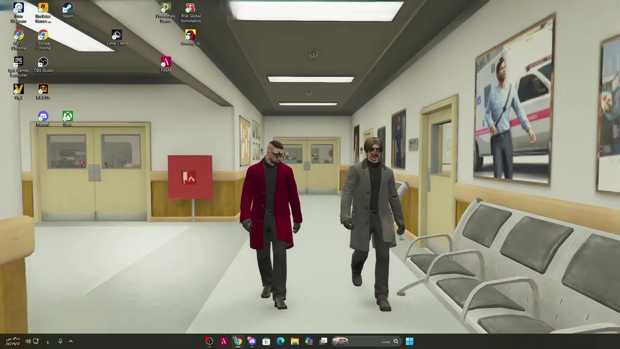This screenshot has width=620, height=349.
Task: Open Microsoft 365 from the taskbar
Action: (309, 341)
